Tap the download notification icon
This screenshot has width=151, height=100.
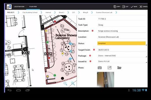(x=129, y=90)
